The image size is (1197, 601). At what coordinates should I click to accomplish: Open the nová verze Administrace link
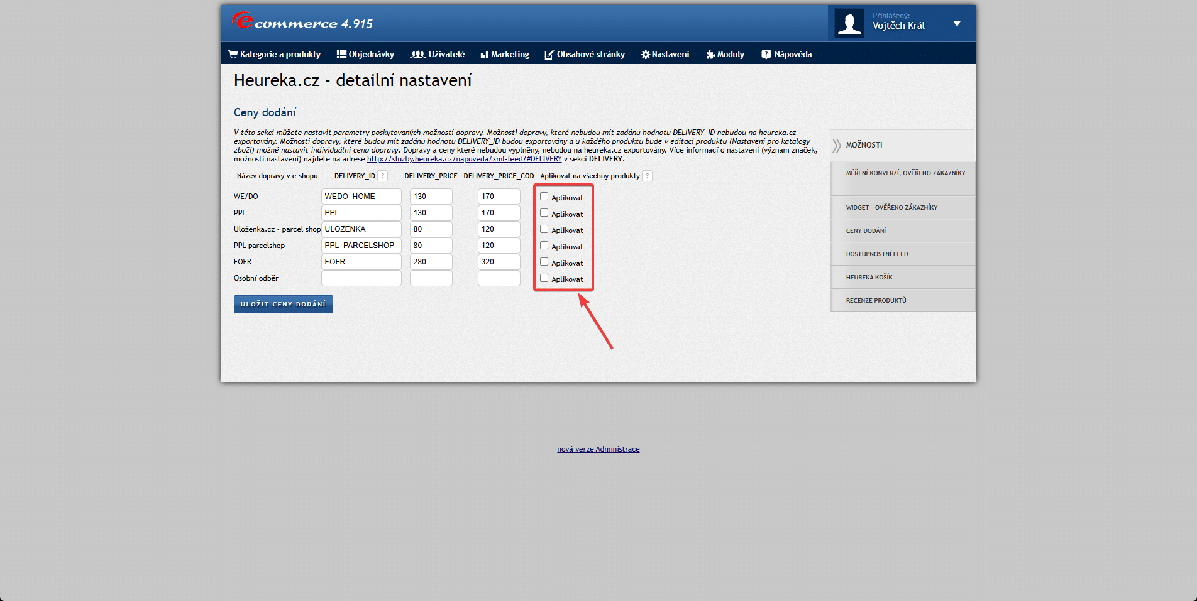click(598, 449)
